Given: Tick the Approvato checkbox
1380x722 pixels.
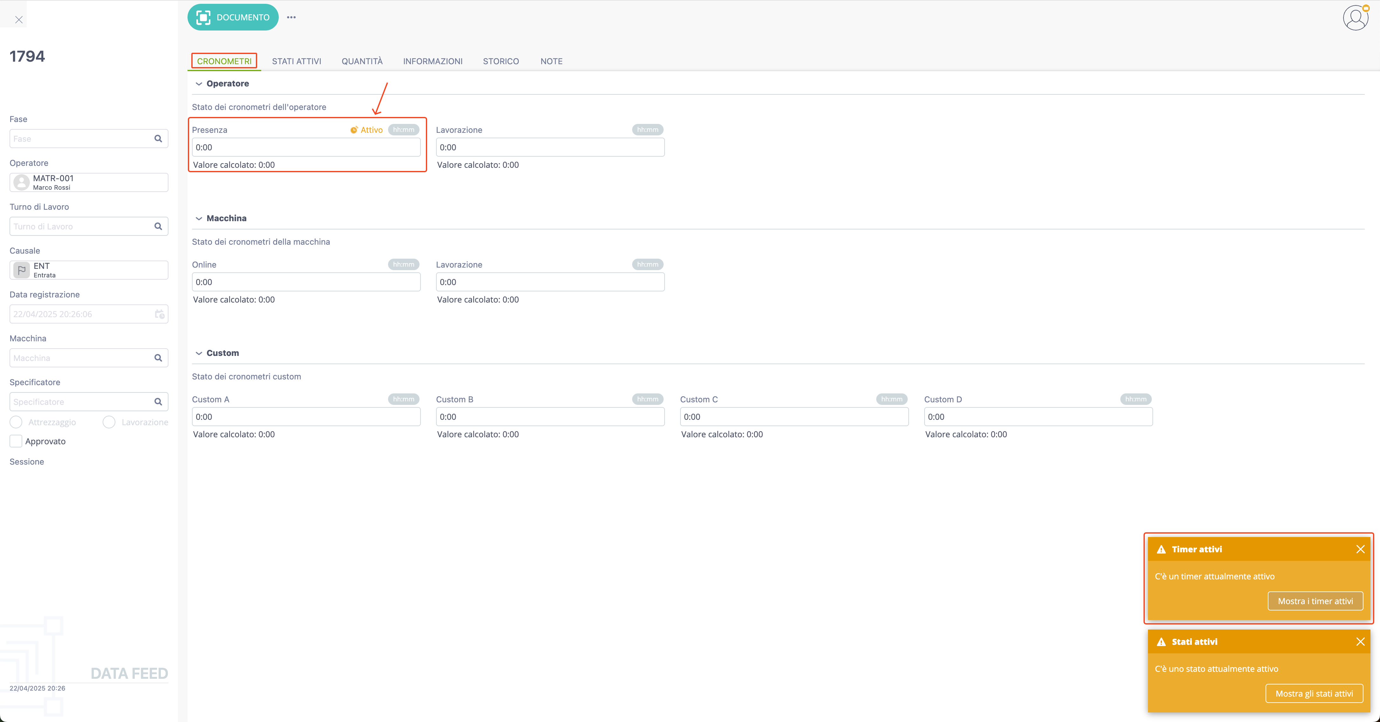Looking at the screenshot, I should tap(16, 441).
